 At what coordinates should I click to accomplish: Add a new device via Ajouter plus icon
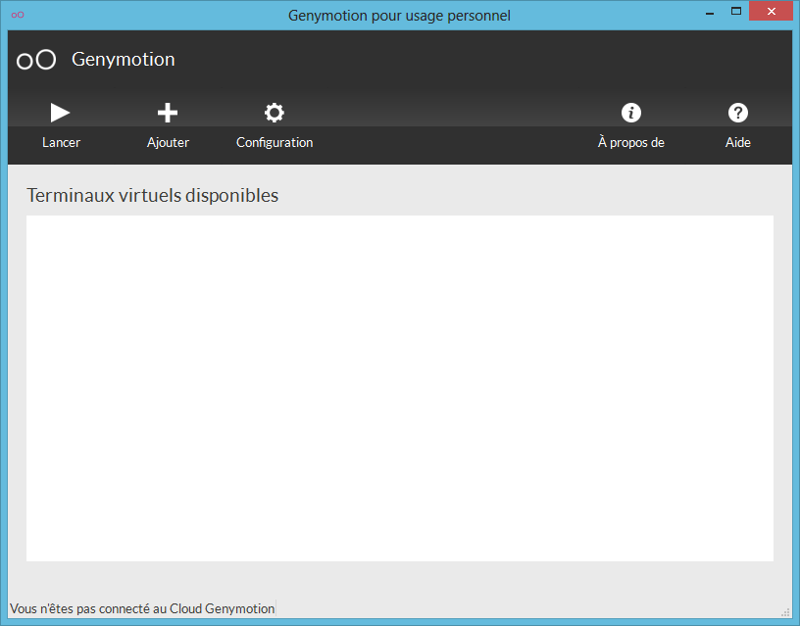click(168, 113)
